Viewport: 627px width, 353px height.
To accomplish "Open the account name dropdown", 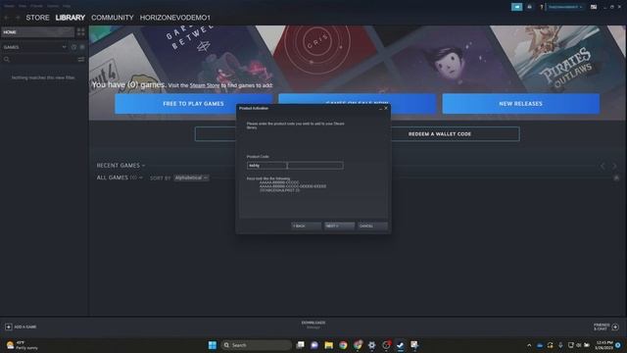I will (564, 7).
